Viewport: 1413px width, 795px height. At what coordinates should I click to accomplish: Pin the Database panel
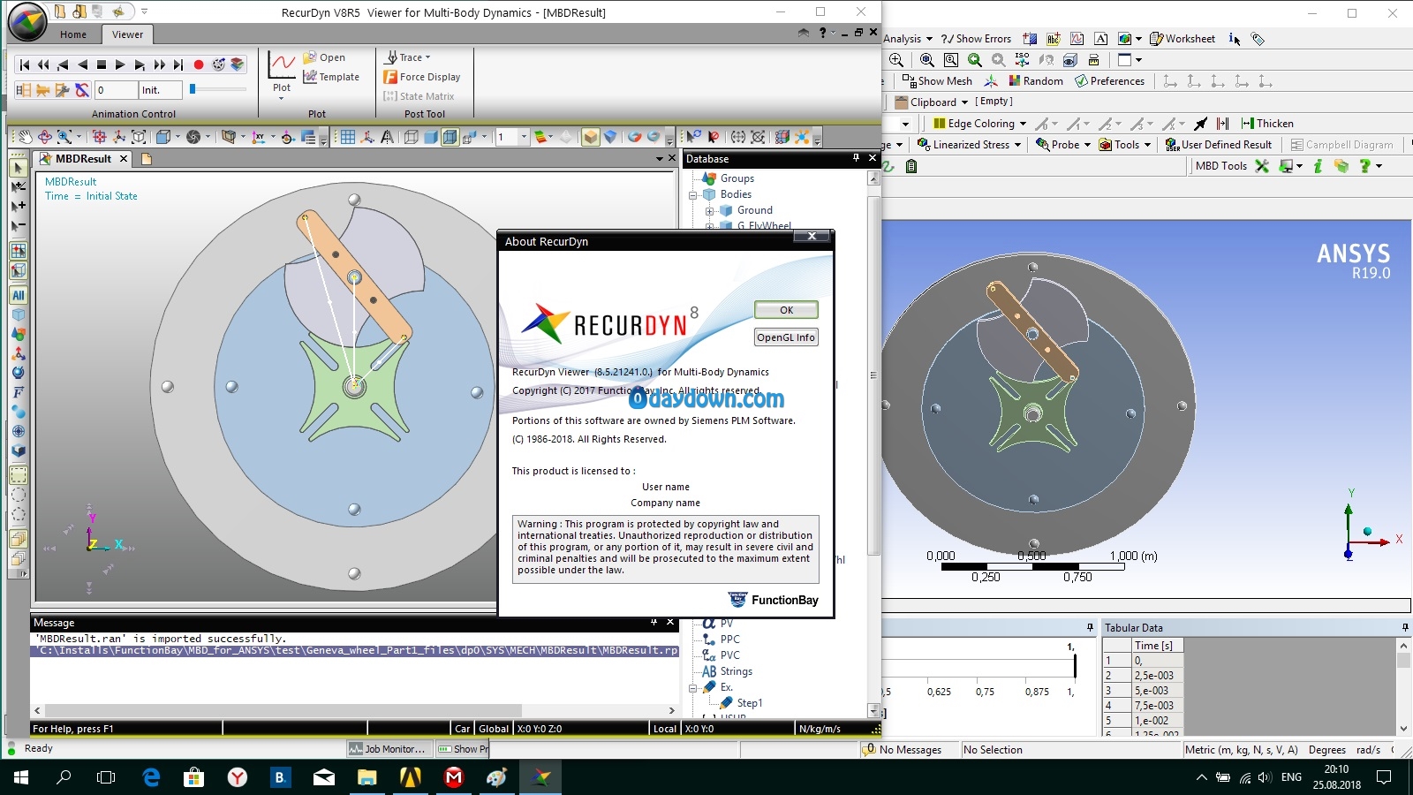[856, 158]
